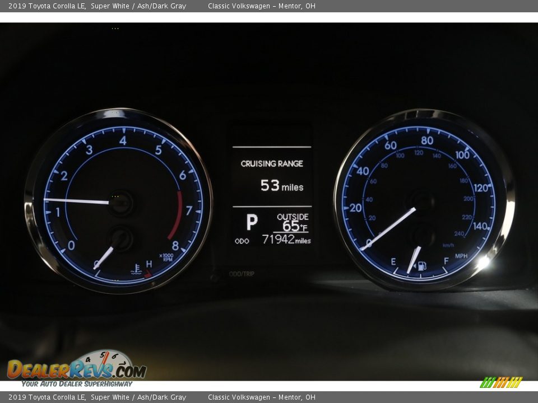Click the 71942 miles odometer reading
538x403 pixels.
pyautogui.click(x=286, y=240)
